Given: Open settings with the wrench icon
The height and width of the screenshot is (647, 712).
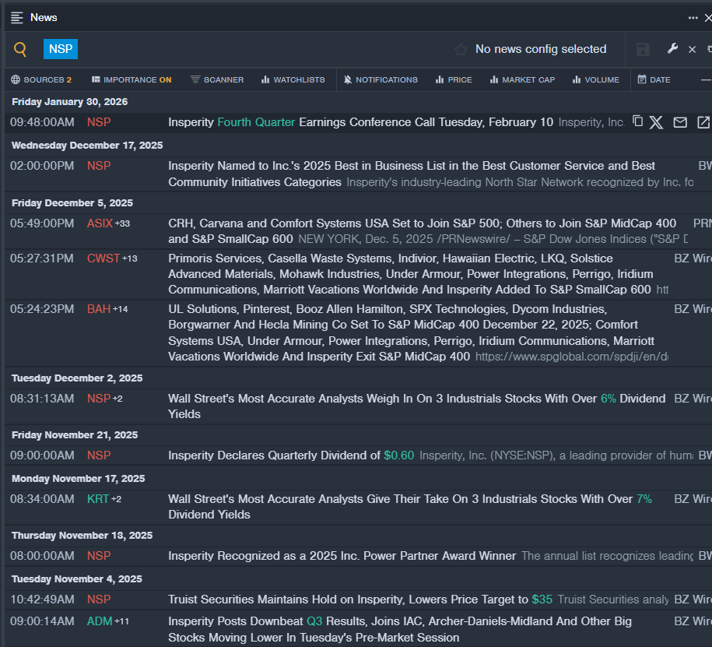Looking at the screenshot, I should (x=672, y=49).
